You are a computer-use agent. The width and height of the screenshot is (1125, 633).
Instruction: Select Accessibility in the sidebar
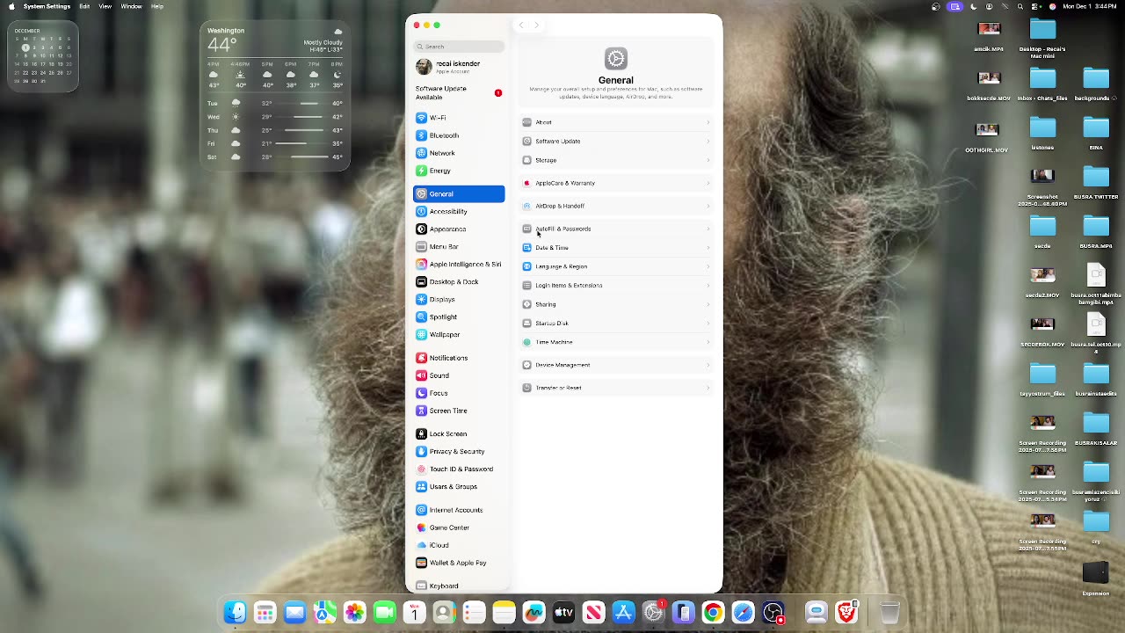tap(459, 211)
